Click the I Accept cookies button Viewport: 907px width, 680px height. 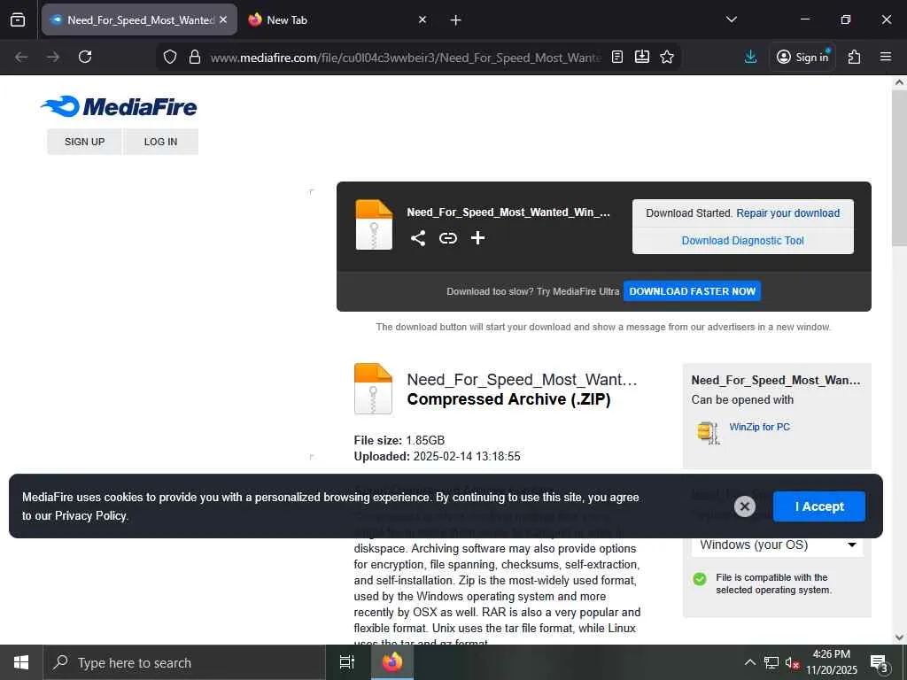tap(819, 506)
